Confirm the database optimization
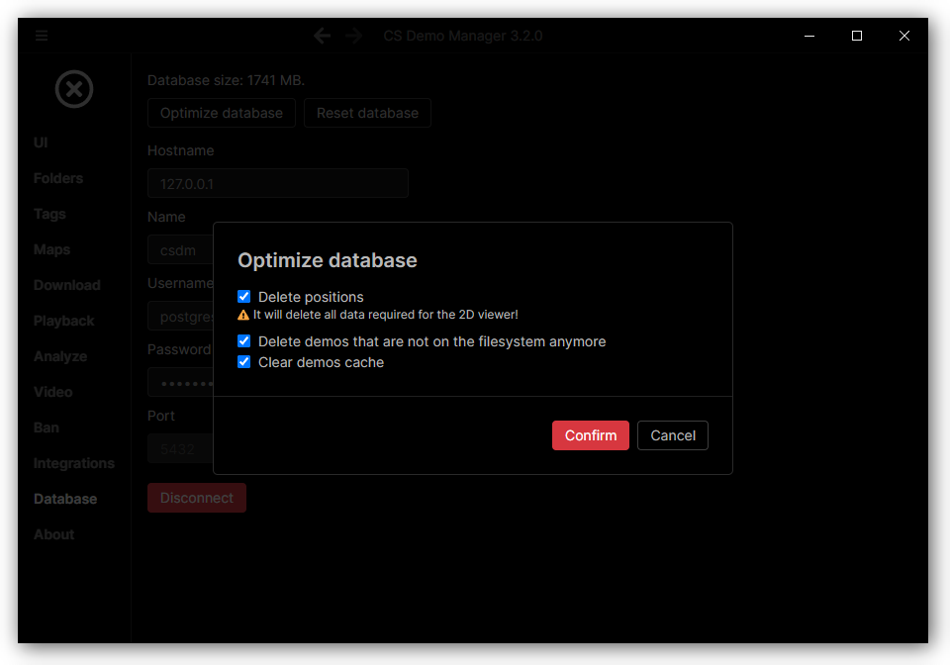This screenshot has height=665, width=950. click(x=590, y=435)
